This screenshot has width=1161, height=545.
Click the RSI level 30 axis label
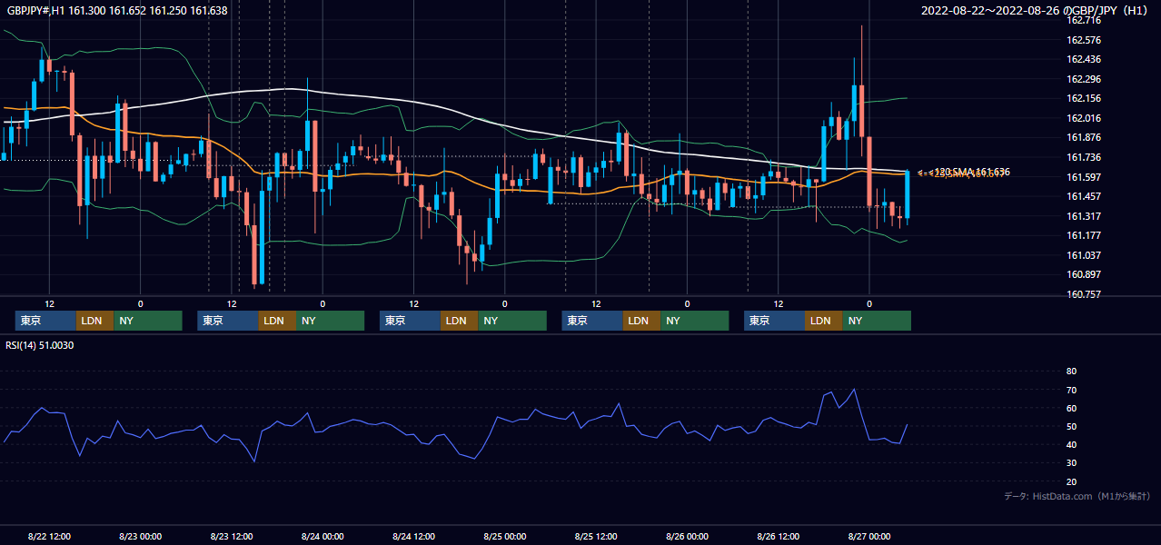pyautogui.click(x=1071, y=463)
